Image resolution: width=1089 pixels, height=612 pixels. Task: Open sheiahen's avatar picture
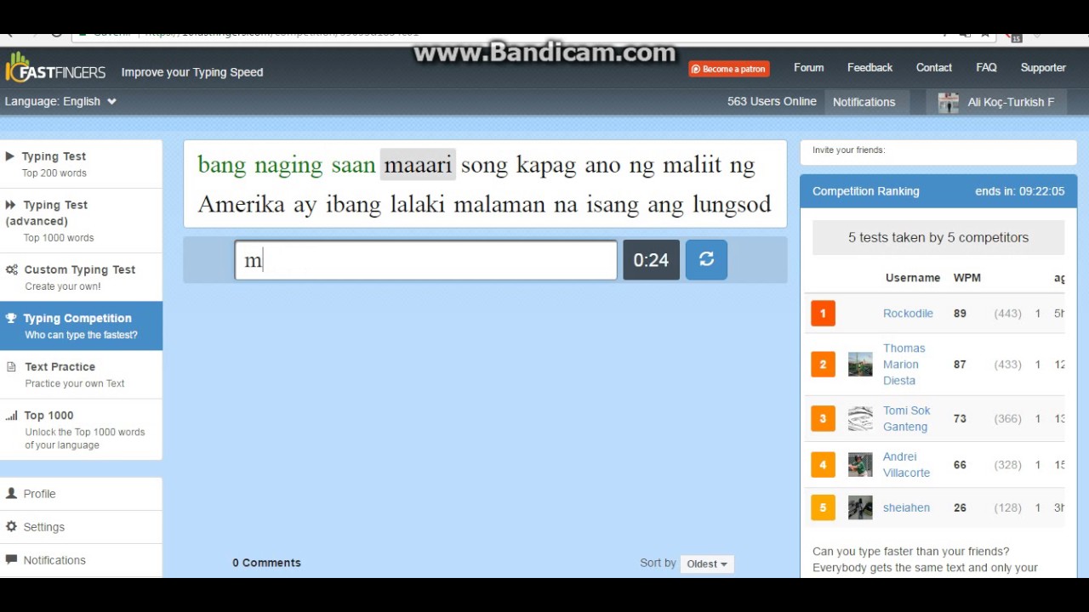click(860, 507)
